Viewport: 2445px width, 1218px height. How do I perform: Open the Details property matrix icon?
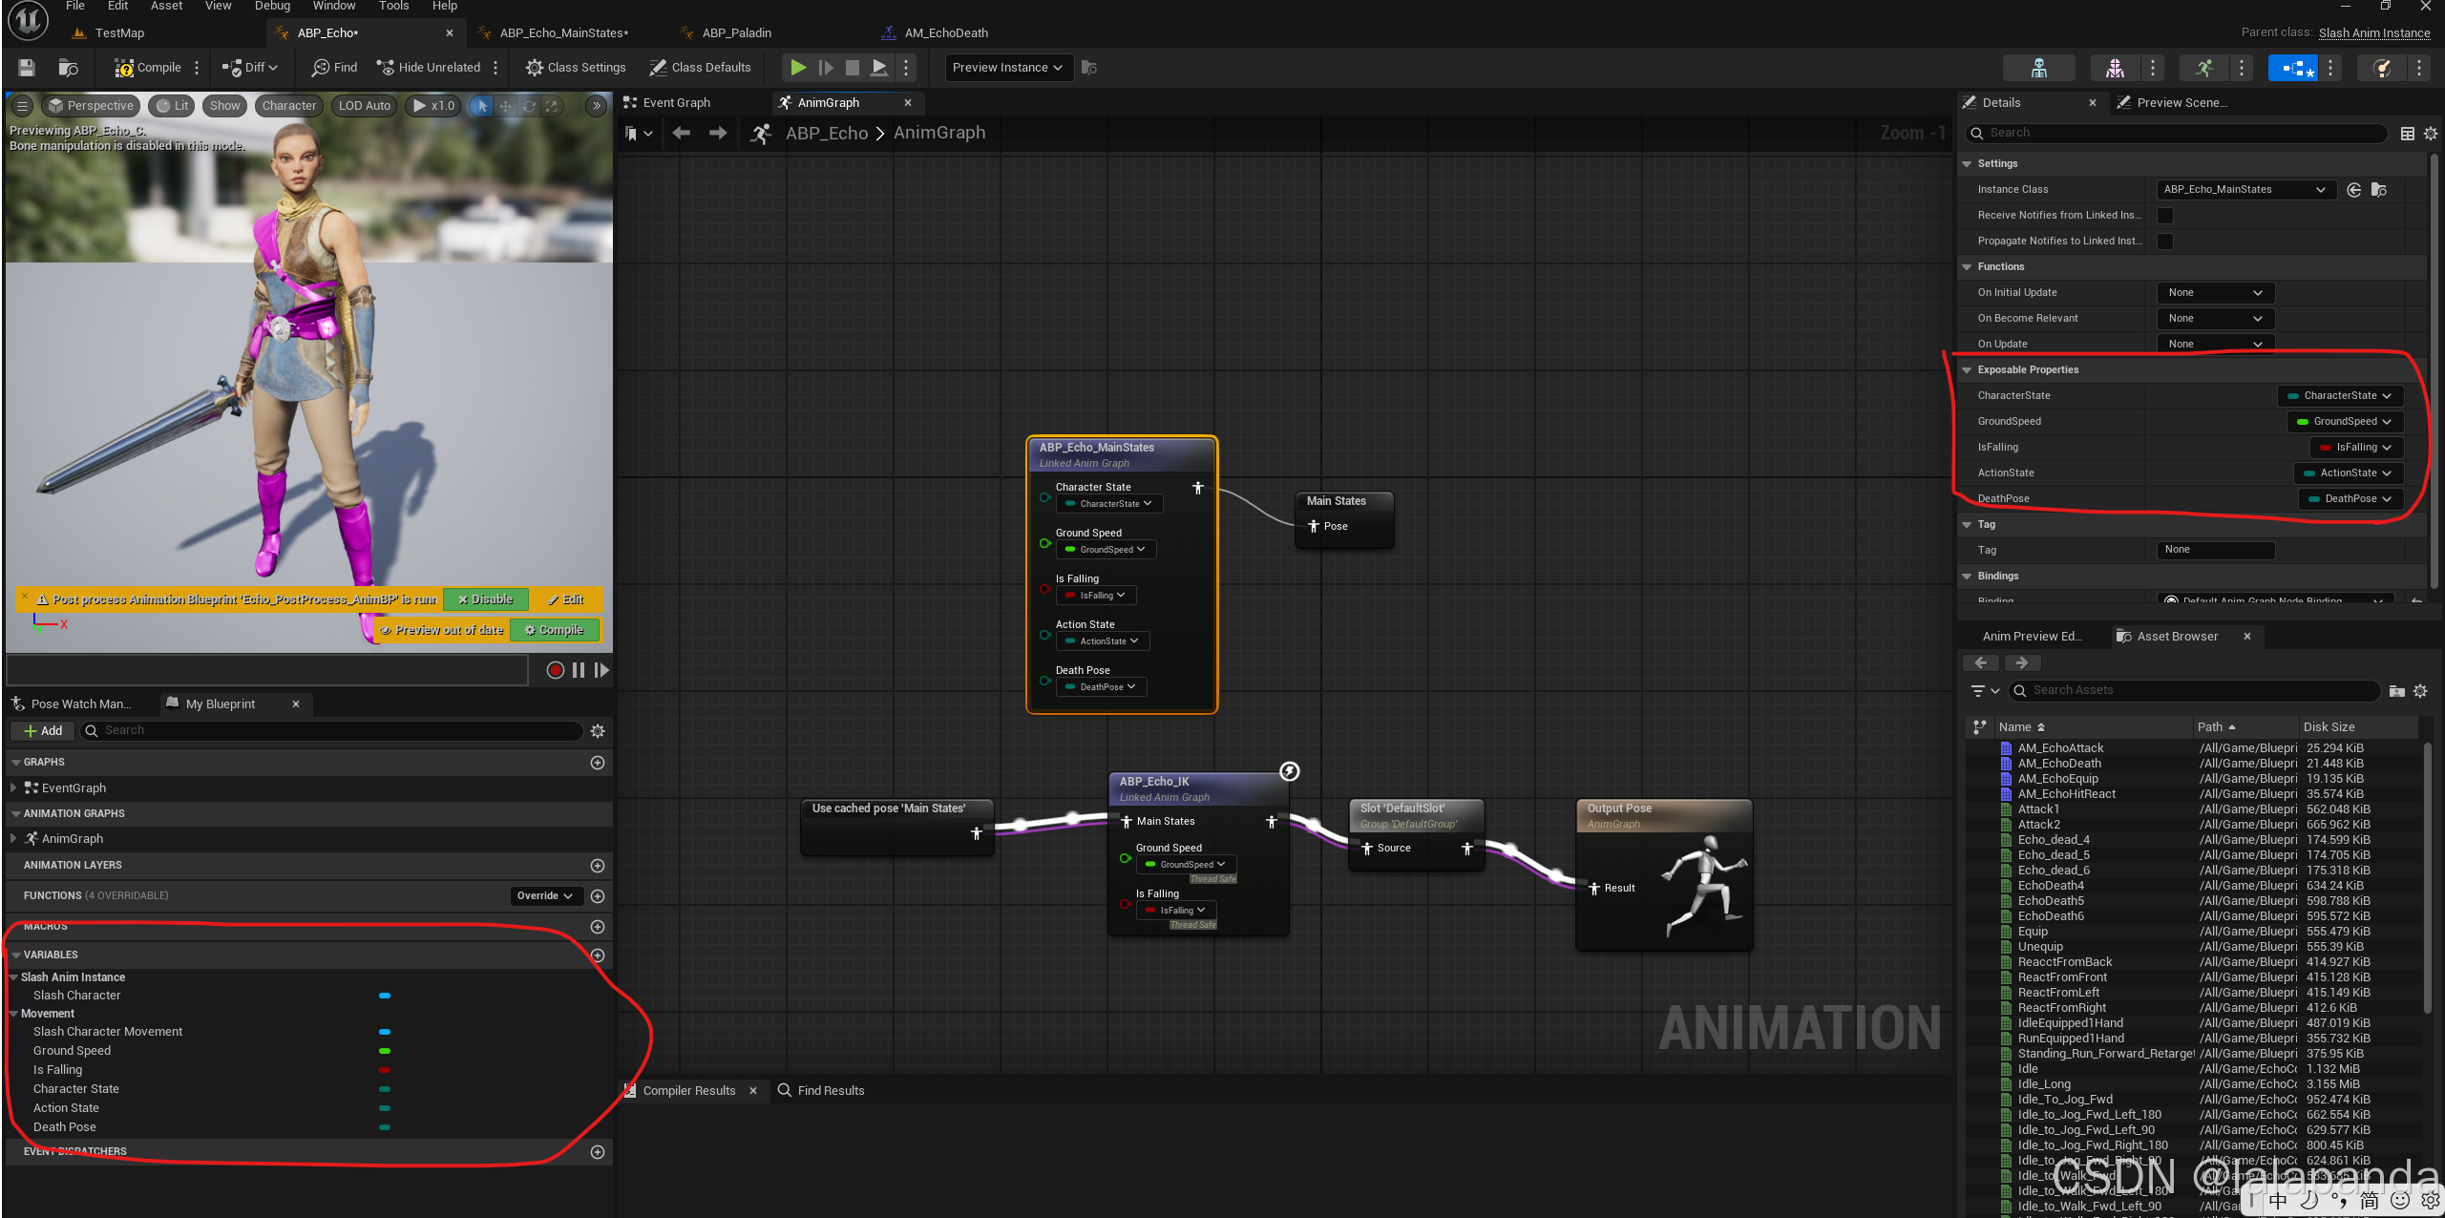(2407, 134)
